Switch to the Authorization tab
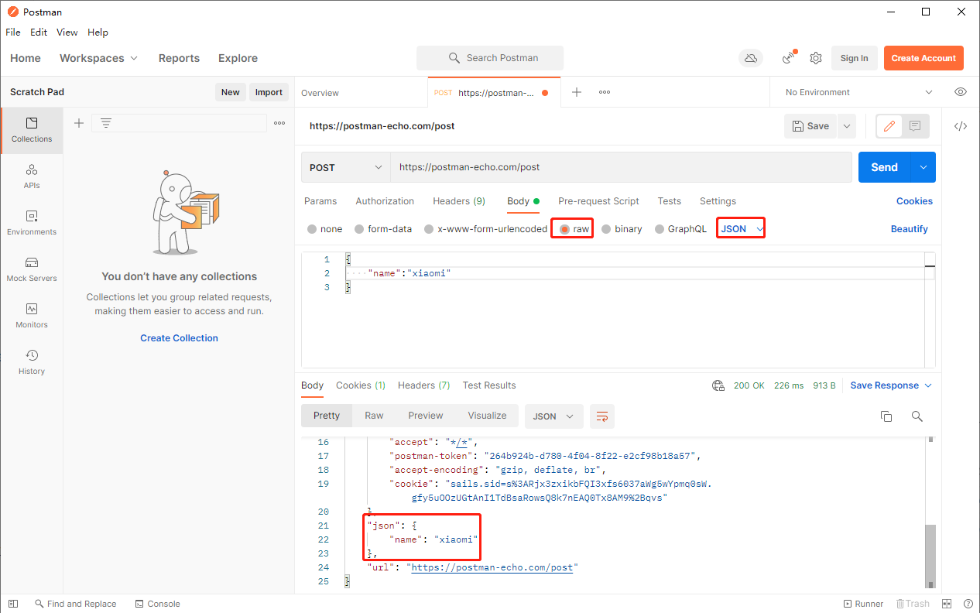Viewport: 980px width, 613px height. pyautogui.click(x=385, y=201)
